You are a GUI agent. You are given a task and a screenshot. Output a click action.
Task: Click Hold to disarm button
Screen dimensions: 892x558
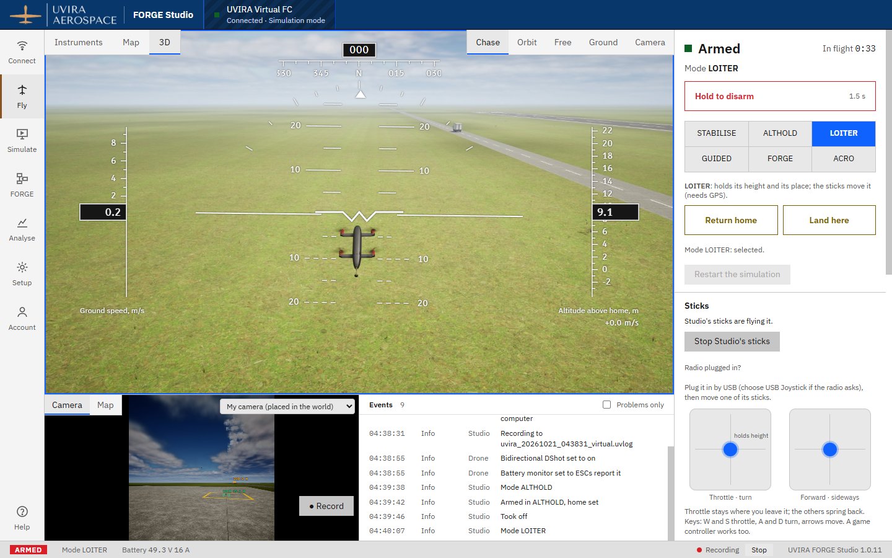point(780,96)
